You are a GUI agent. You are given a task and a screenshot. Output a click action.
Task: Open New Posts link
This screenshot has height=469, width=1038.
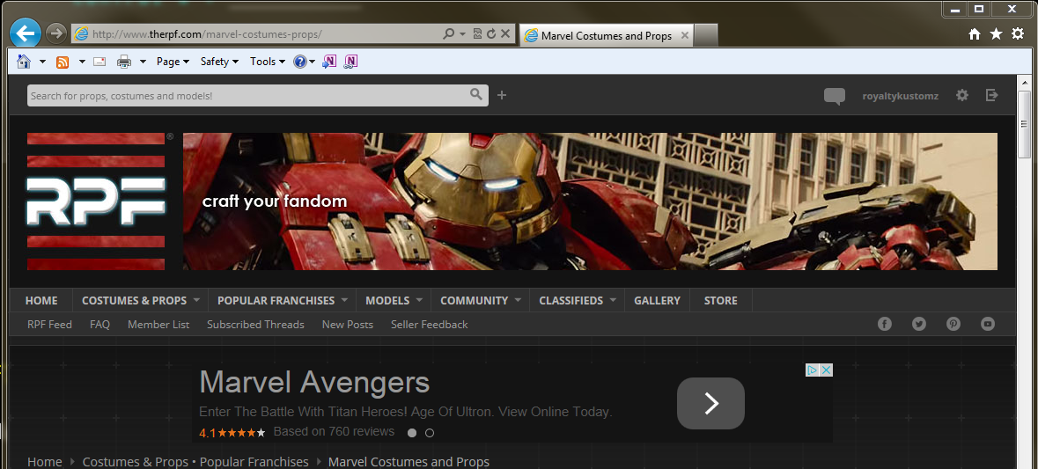click(348, 324)
